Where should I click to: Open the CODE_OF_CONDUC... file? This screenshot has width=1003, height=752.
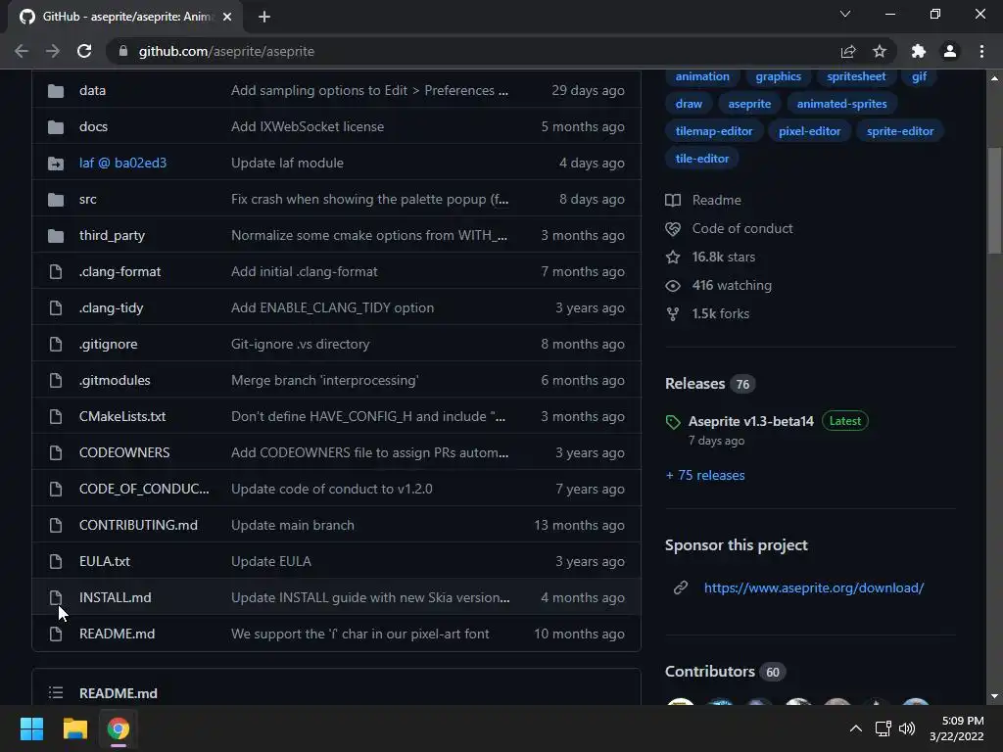point(144,490)
